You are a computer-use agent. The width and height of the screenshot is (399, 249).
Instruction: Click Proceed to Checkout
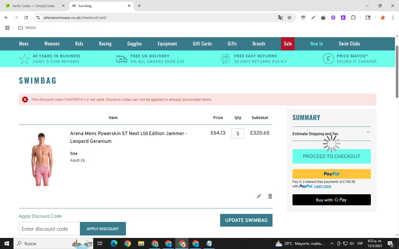pyautogui.click(x=331, y=156)
